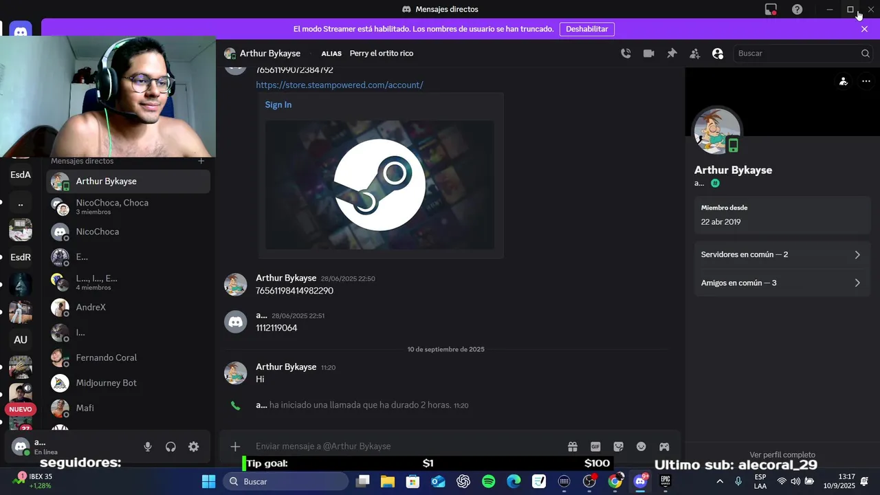Dismiss the purple Streamer mode banner
Viewport: 880px width, 495px height.
[x=864, y=29]
